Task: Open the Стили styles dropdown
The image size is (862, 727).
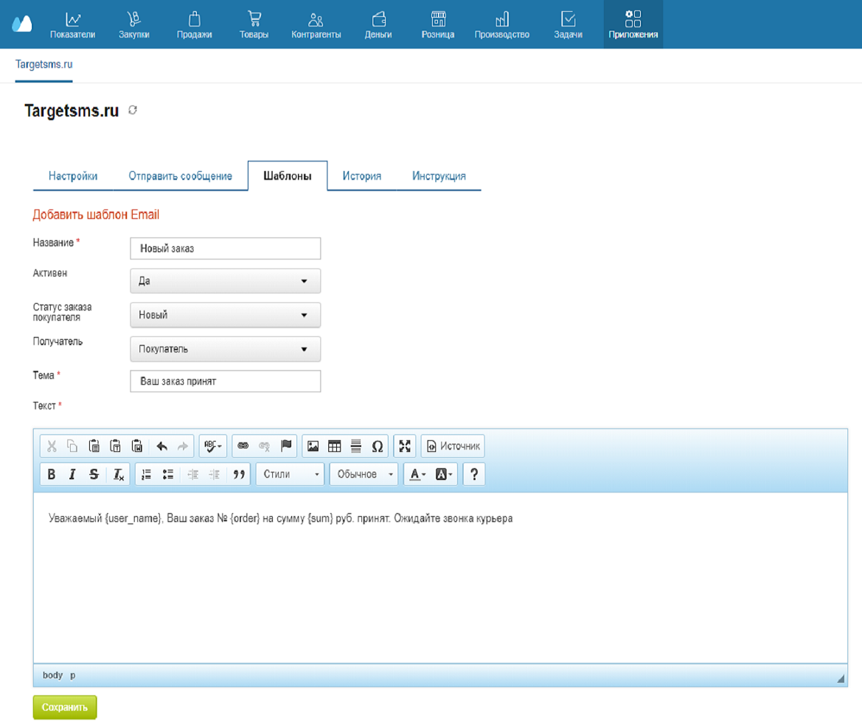Action: point(291,473)
